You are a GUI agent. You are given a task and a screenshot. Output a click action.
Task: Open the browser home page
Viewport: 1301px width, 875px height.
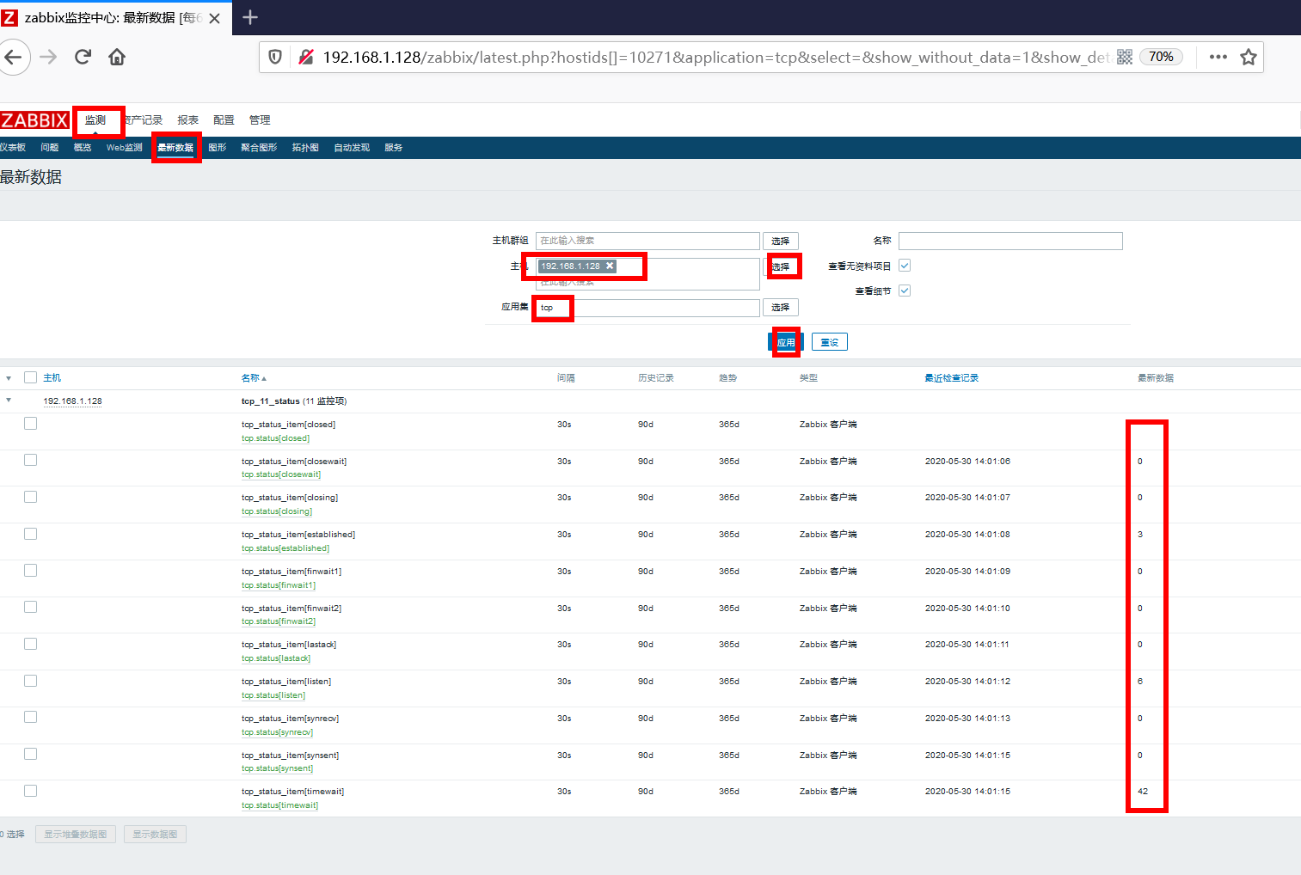point(117,58)
